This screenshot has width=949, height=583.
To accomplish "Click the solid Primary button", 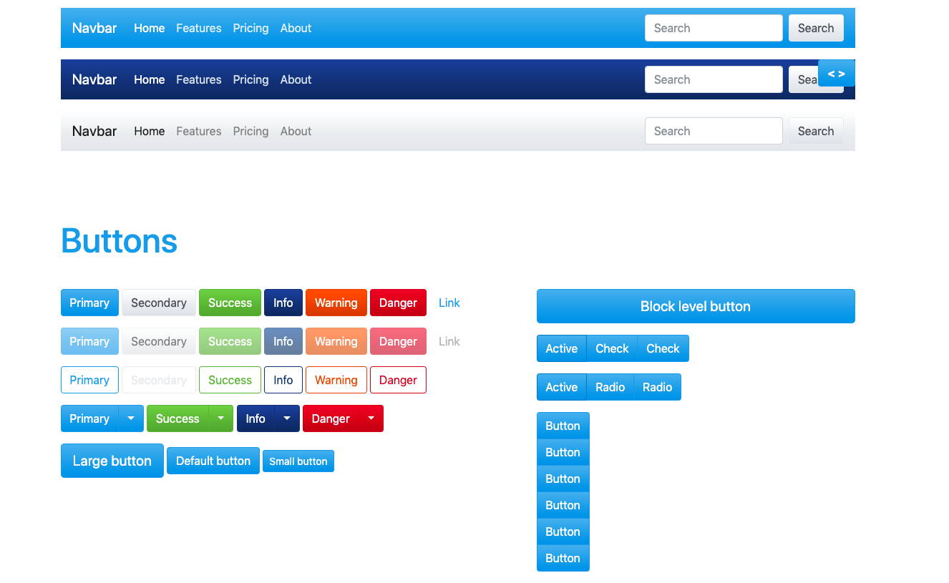I will point(89,303).
